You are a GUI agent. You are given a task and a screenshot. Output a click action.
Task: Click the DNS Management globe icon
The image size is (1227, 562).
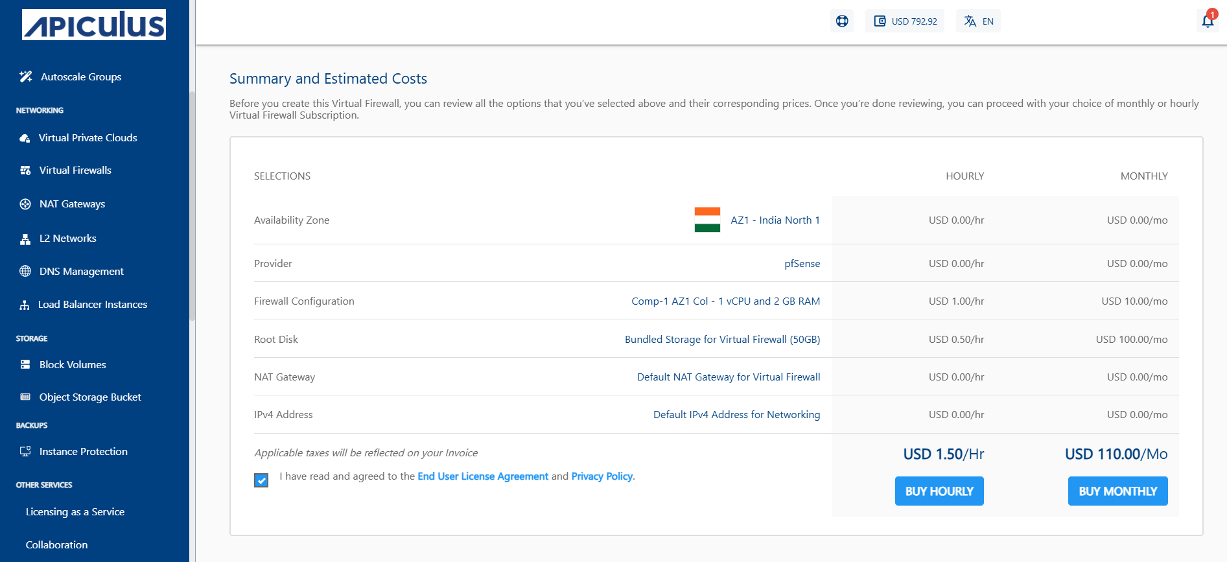pyautogui.click(x=25, y=271)
